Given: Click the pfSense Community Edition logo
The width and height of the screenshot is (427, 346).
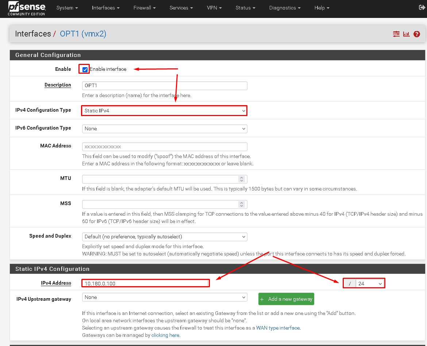Looking at the screenshot, I should click(27, 9).
